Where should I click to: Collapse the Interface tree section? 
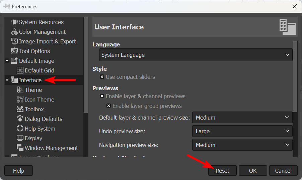coord(7,80)
